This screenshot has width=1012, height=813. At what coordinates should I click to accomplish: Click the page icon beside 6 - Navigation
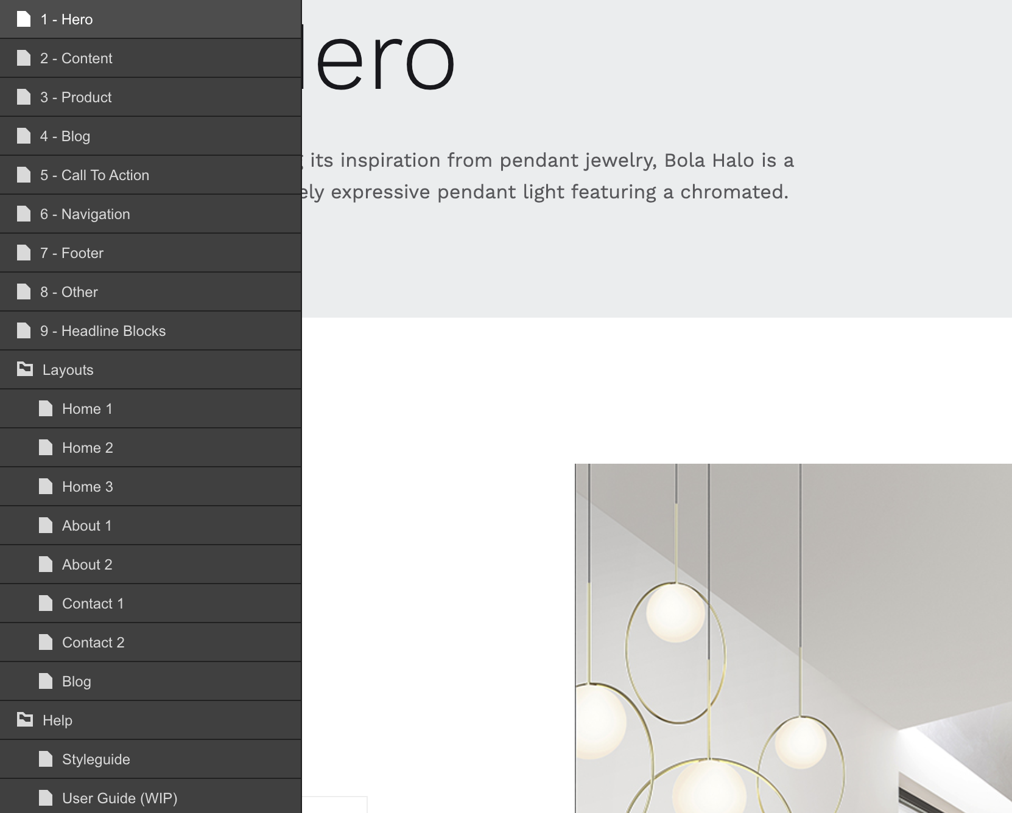24,214
